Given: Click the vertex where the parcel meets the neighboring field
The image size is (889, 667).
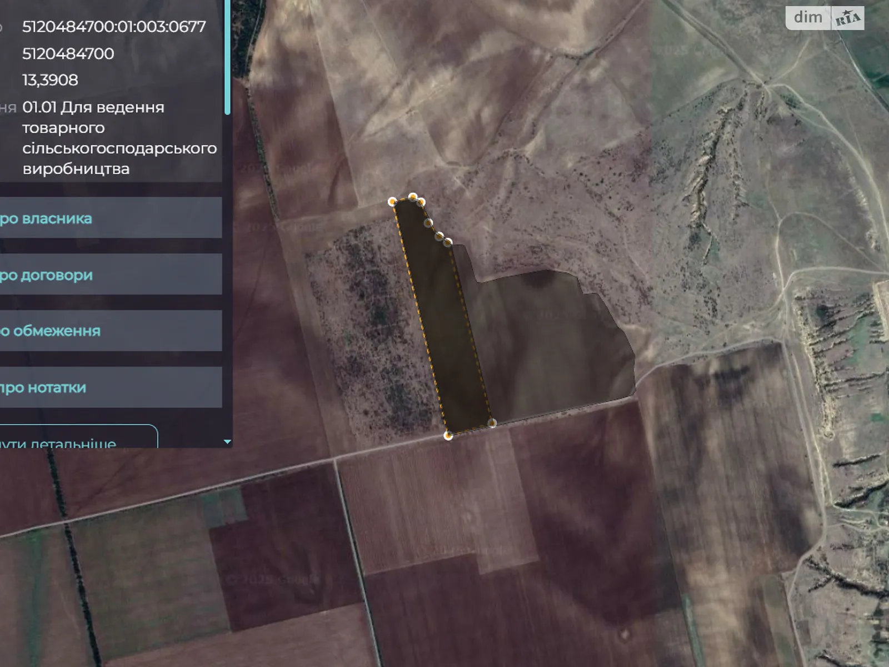Looking at the screenshot, I should pos(448,242).
